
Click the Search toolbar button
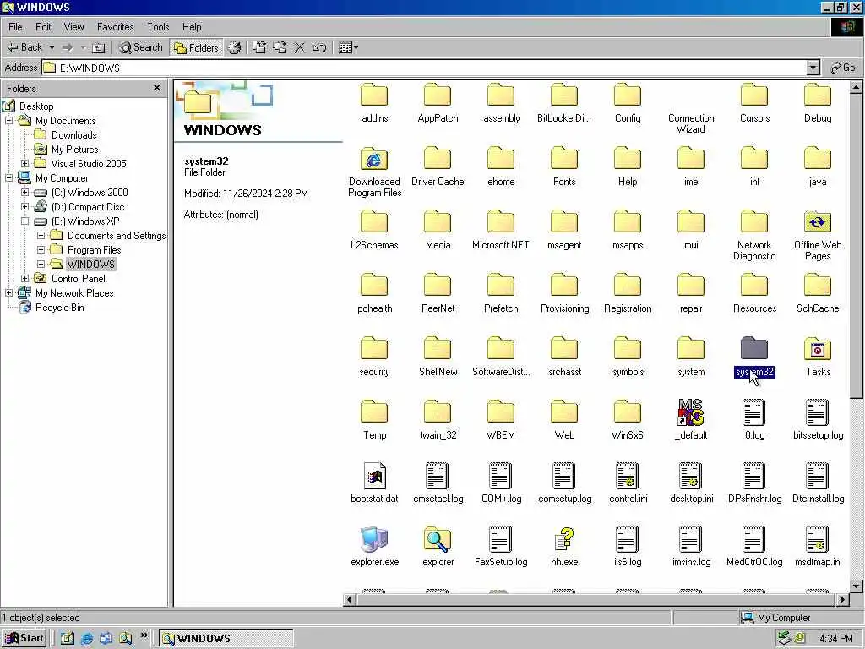pyautogui.click(x=141, y=47)
